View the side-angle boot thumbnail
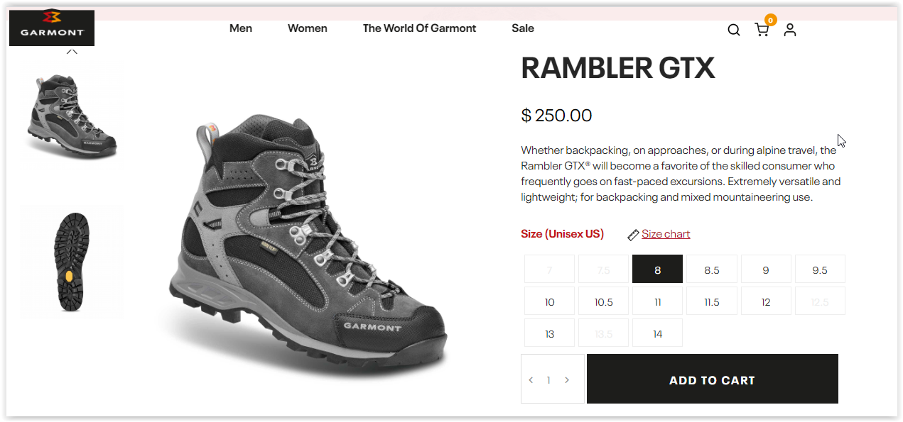Screen dimensions: 903x422 pyautogui.click(x=72, y=116)
